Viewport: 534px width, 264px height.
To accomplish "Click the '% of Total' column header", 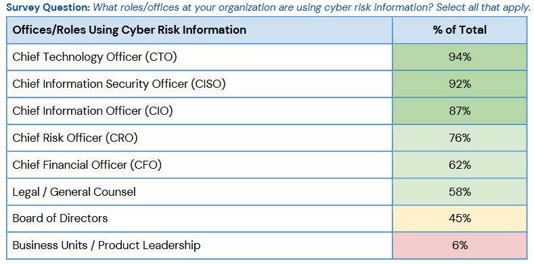I will pos(460,30).
